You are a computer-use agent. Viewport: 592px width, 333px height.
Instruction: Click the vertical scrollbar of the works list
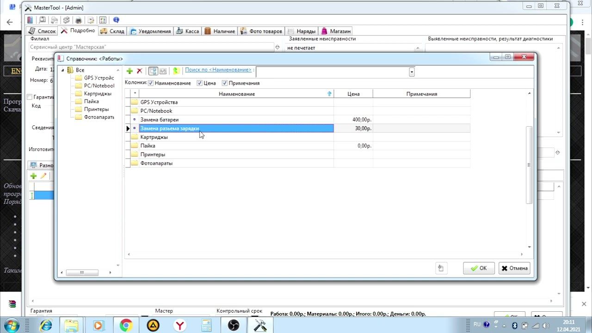(530, 165)
